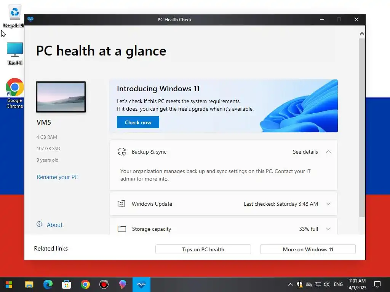Click More on Windows 11 button
Screen dimensions: 390x292
308,249
